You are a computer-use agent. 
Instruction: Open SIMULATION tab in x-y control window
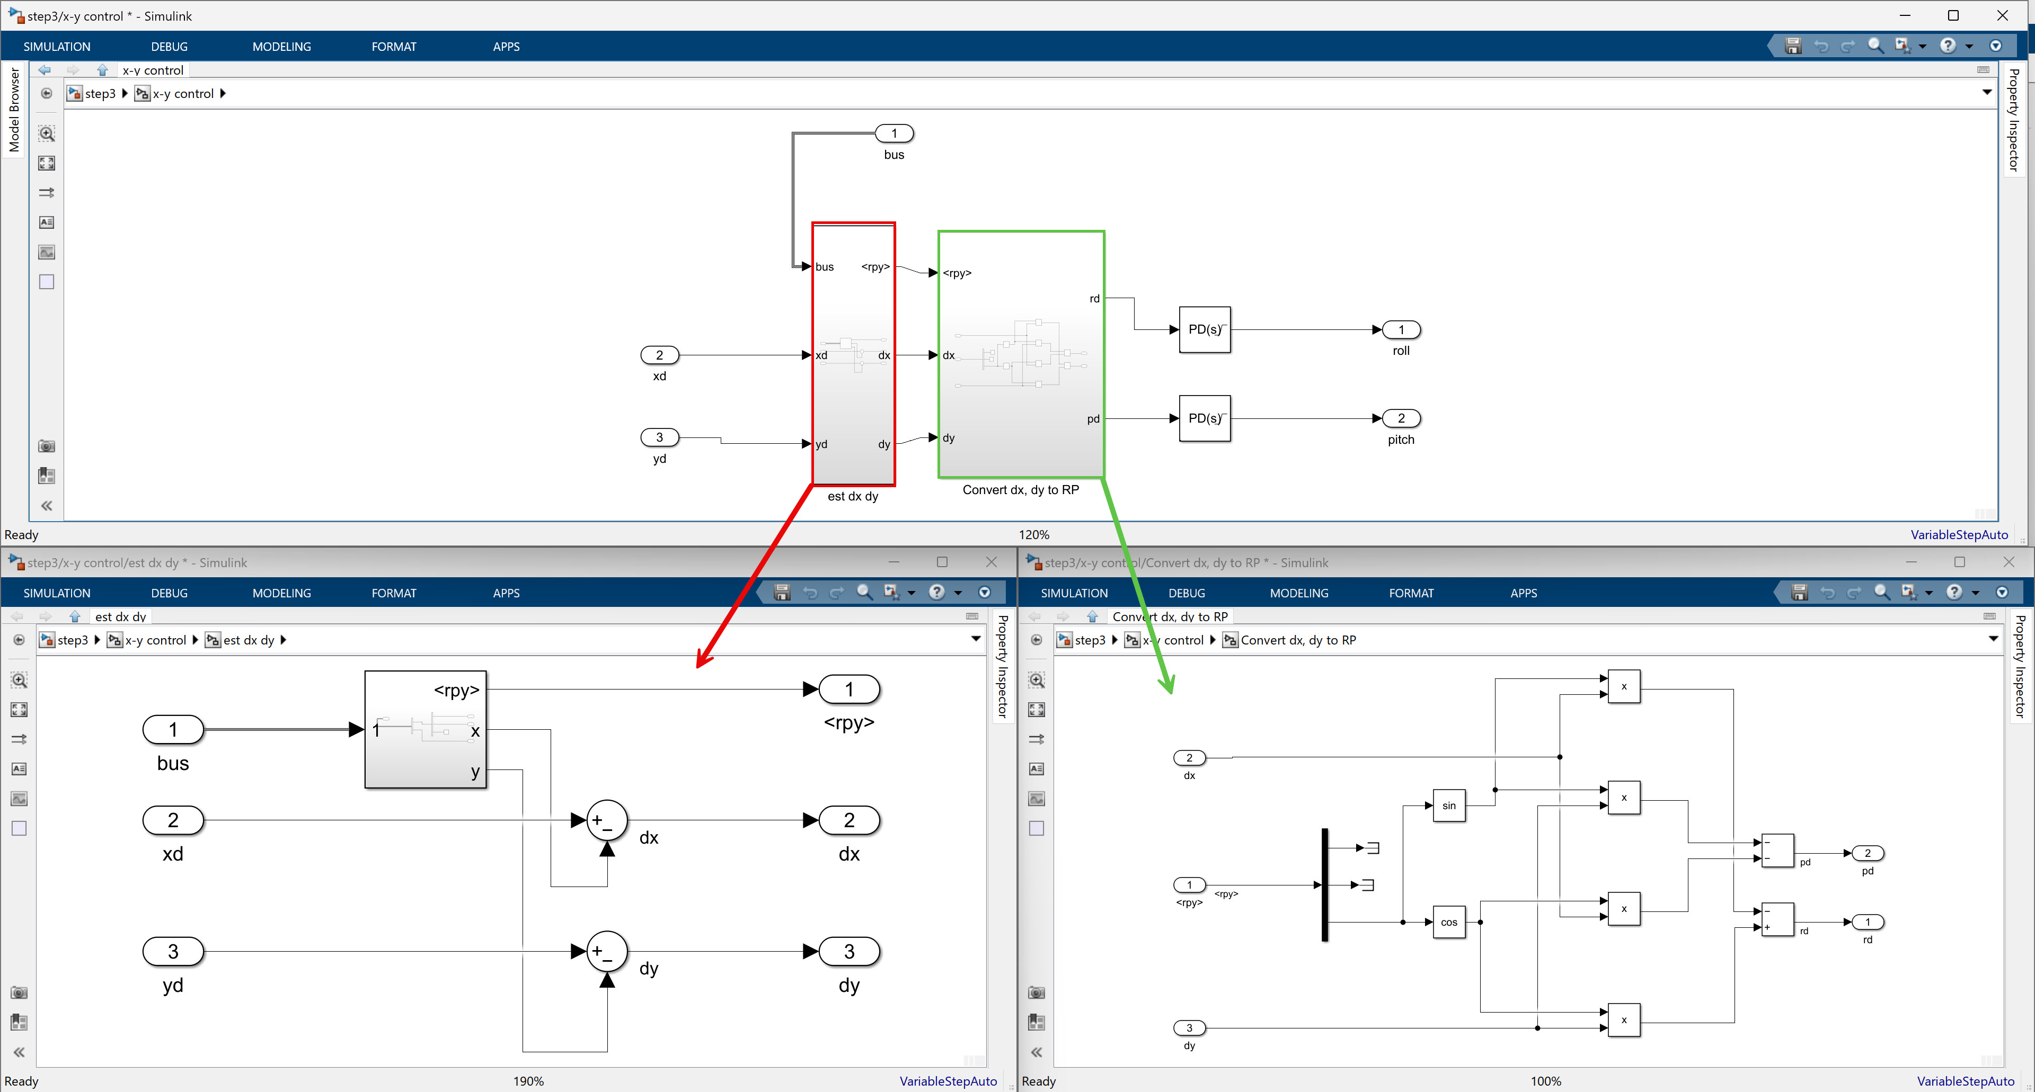click(x=57, y=47)
